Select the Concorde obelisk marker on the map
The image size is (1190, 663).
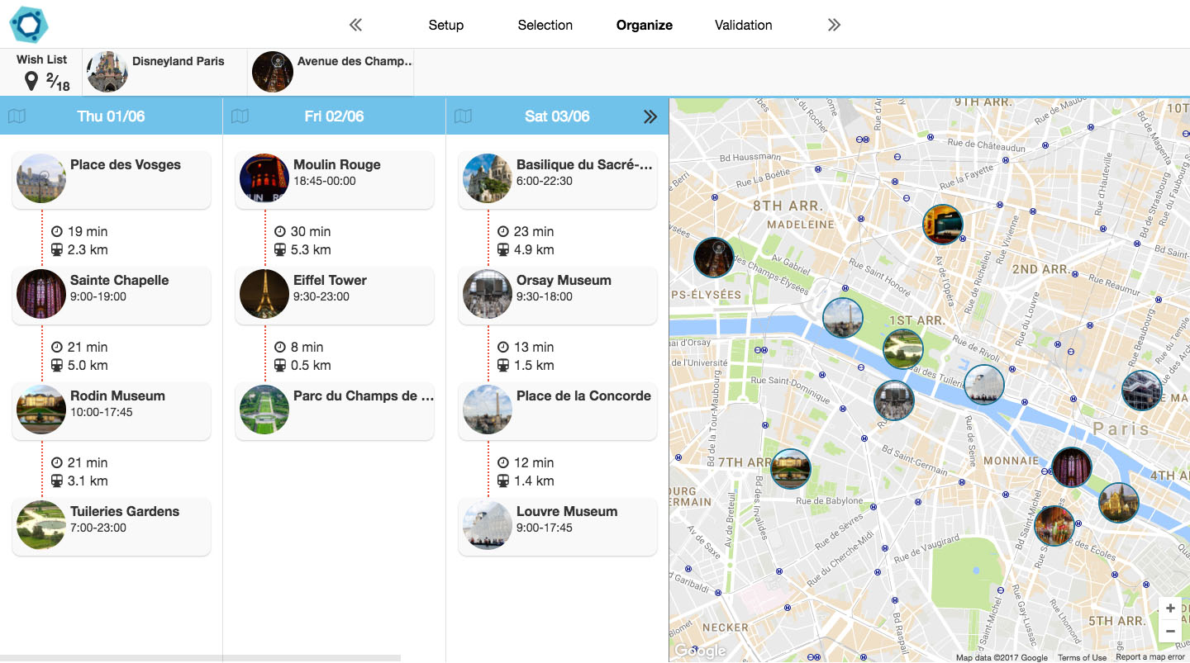843,318
